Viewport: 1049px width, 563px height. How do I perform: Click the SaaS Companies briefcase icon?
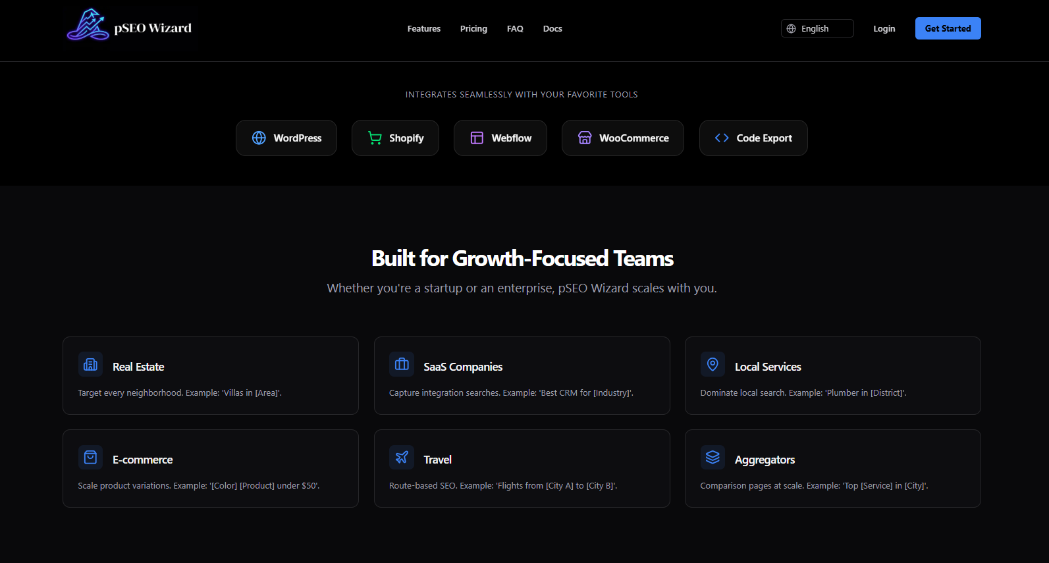(x=402, y=365)
